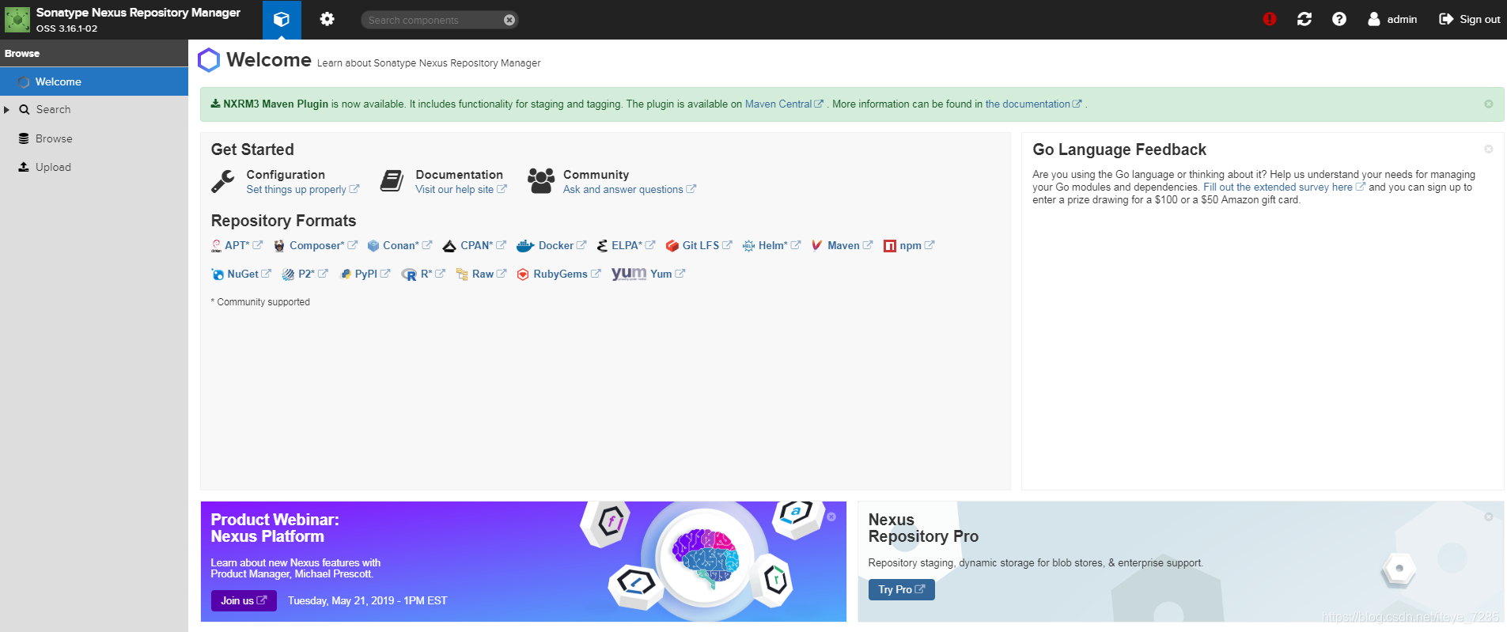The image size is (1507, 632).
Task: Click the Join us webinar button
Action: 244,601
